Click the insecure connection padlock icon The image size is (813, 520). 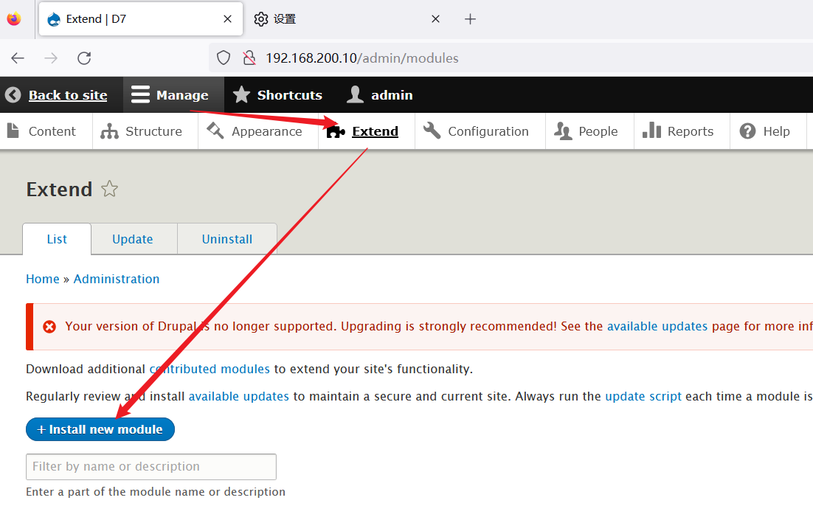click(x=249, y=58)
